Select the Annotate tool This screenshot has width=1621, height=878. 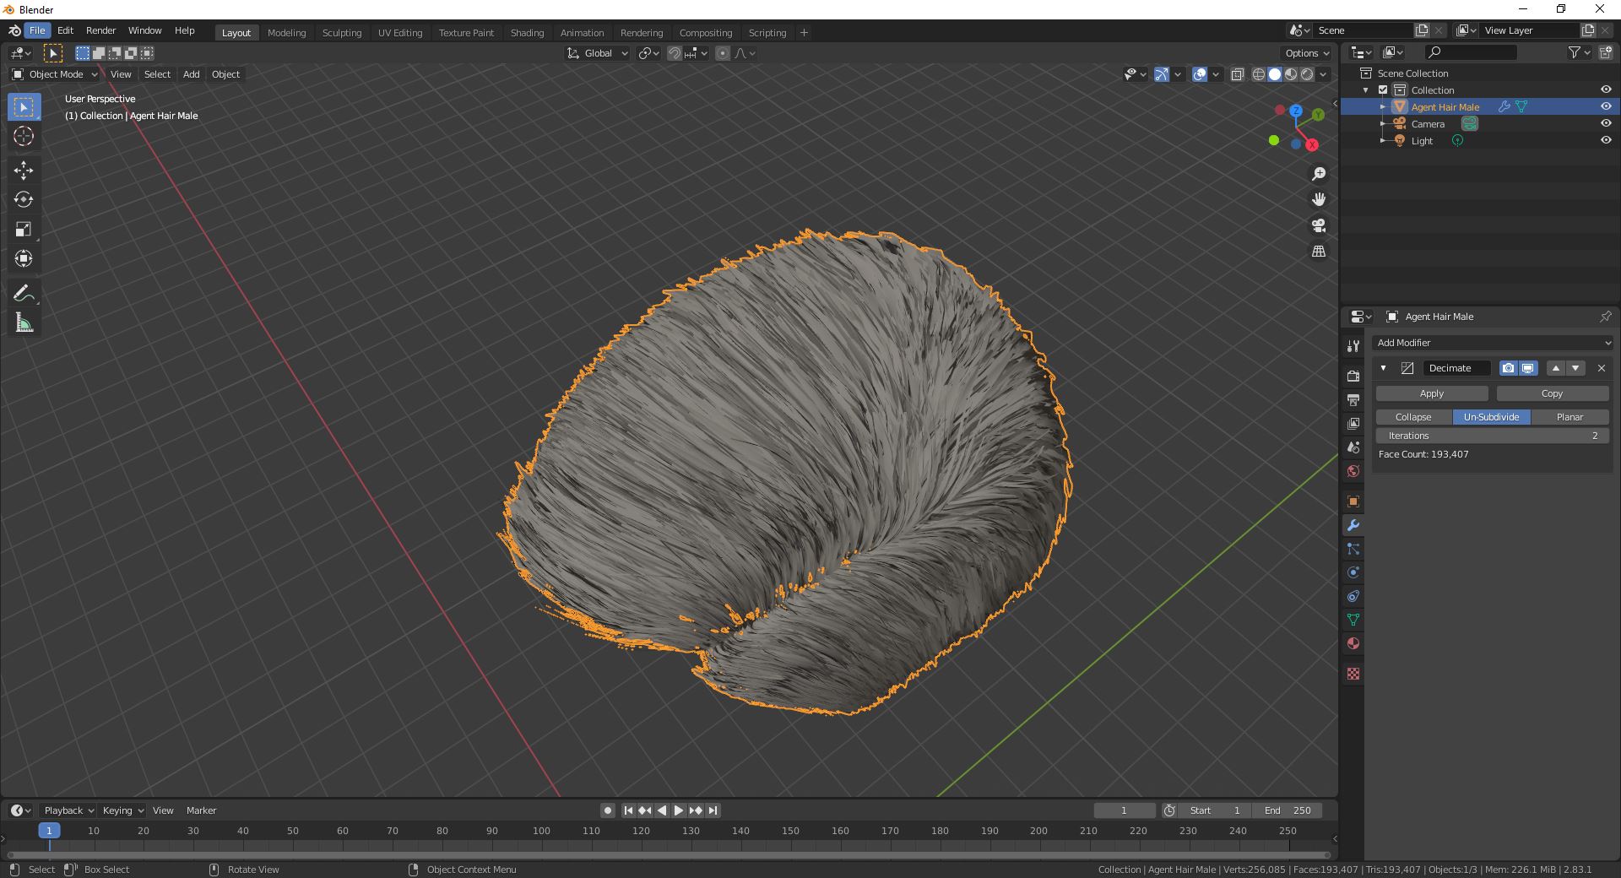click(24, 294)
